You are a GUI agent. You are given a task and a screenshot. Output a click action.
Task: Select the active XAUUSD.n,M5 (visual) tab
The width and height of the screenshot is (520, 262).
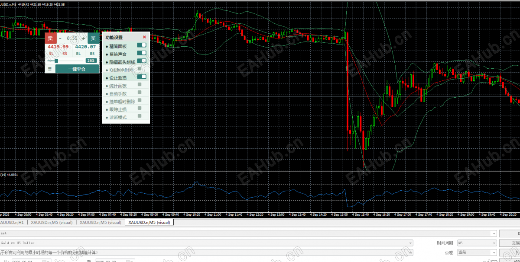pyautogui.click(x=149, y=222)
